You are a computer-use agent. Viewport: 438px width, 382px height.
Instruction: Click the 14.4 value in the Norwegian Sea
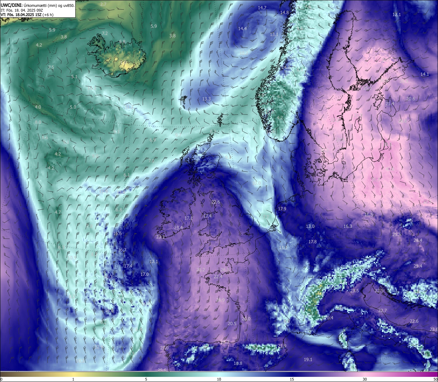(242, 28)
